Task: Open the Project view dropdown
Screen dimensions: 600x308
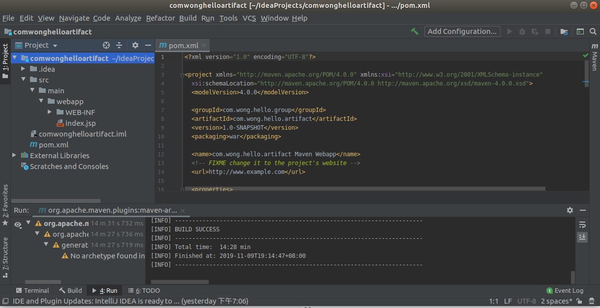Action: [x=36, y=45]
